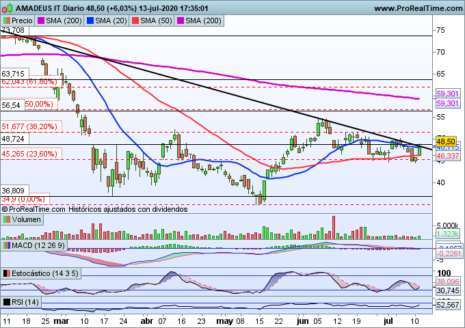Select the 51,677 (38,20%) Fibonacci level label
The width and height of the screenshot is (465, 328).
pyautogui.click(x=29, y=126)
